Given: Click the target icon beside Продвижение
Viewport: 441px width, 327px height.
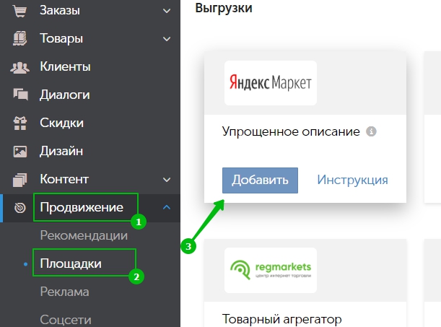Looking at the screenshot, I should [x=20, y=208].
